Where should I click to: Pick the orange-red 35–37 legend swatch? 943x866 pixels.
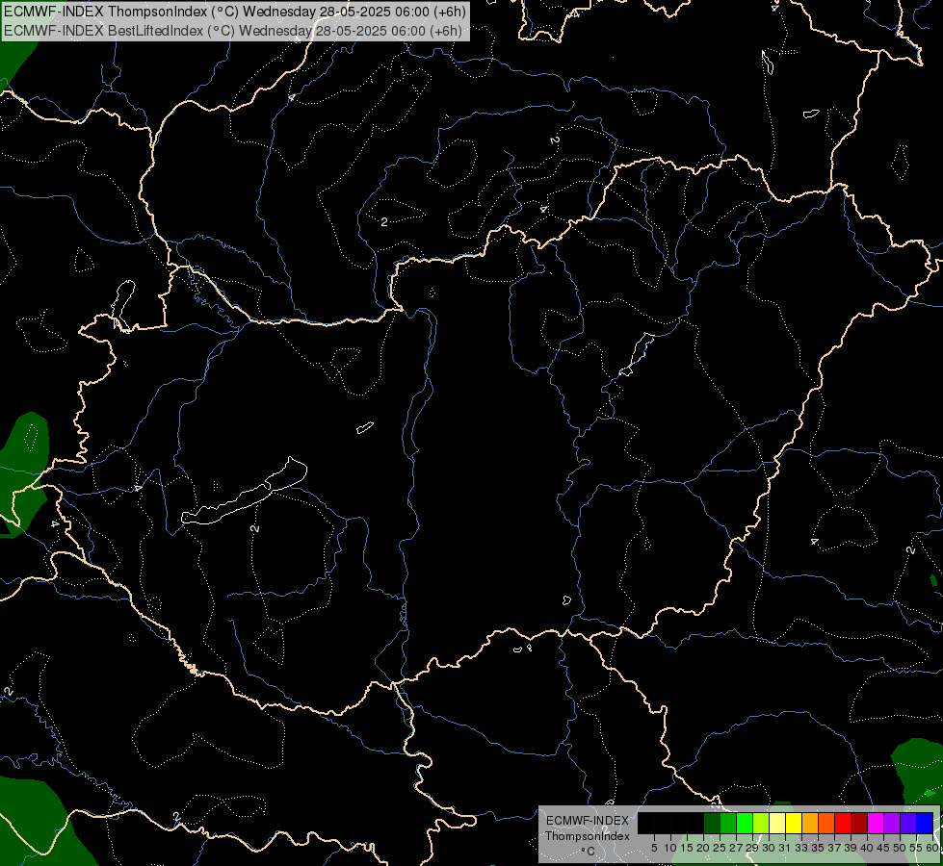pyautogui.click(x=826, y=823)
